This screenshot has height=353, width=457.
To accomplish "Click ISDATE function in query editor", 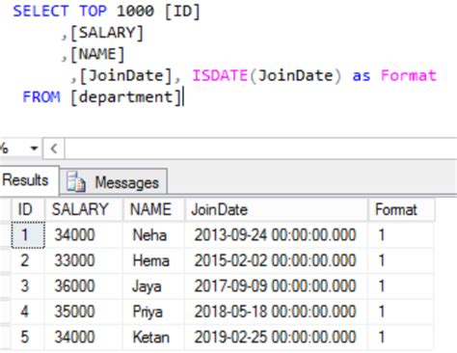I will (220, 76).
